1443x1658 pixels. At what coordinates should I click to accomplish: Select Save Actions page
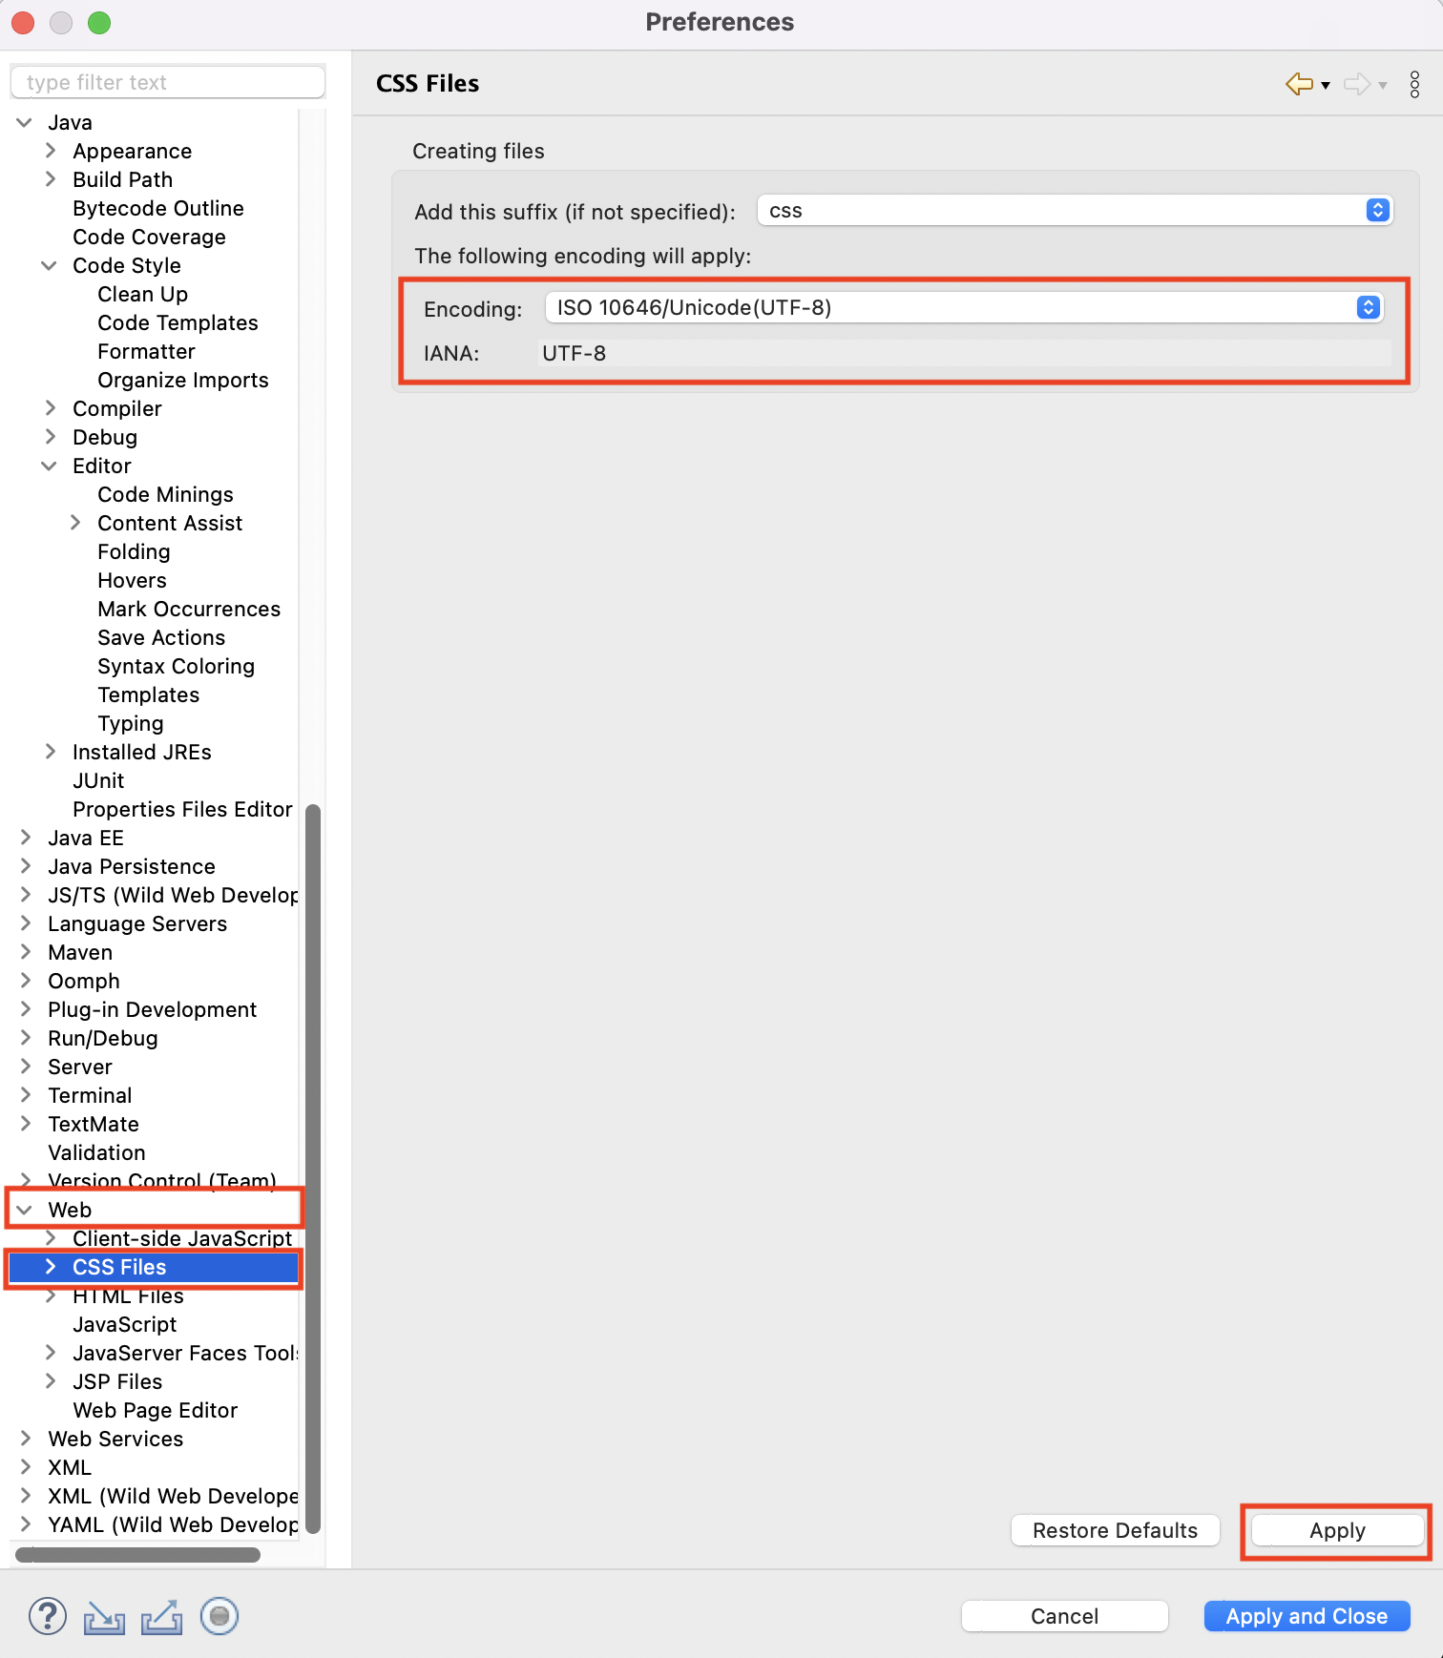tap(161, 637)
